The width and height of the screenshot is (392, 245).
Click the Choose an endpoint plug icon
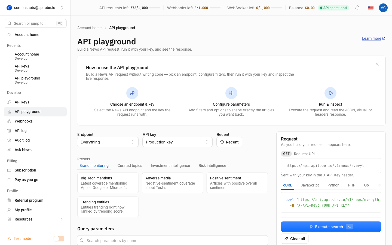[x=132, y=93]
